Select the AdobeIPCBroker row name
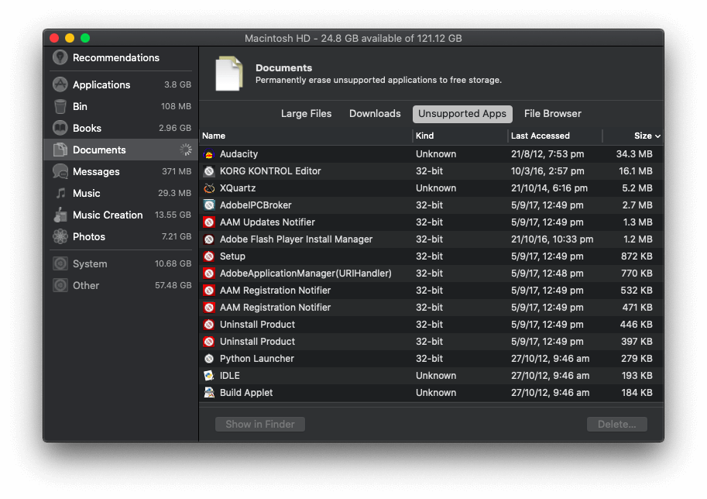Screen dimensions: 707x499 pyautogui.click(x=256, y=205)
